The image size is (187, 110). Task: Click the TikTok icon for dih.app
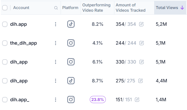(71, 24)
